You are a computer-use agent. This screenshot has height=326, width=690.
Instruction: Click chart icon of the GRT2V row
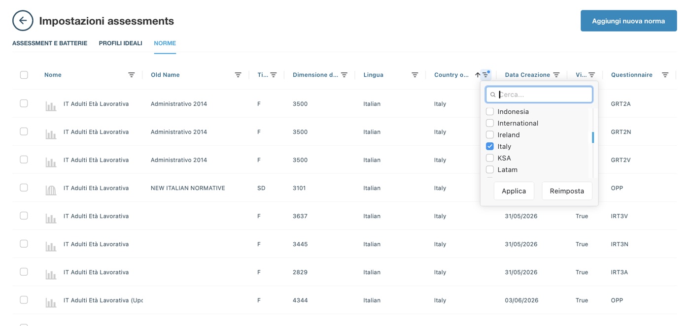51,162
